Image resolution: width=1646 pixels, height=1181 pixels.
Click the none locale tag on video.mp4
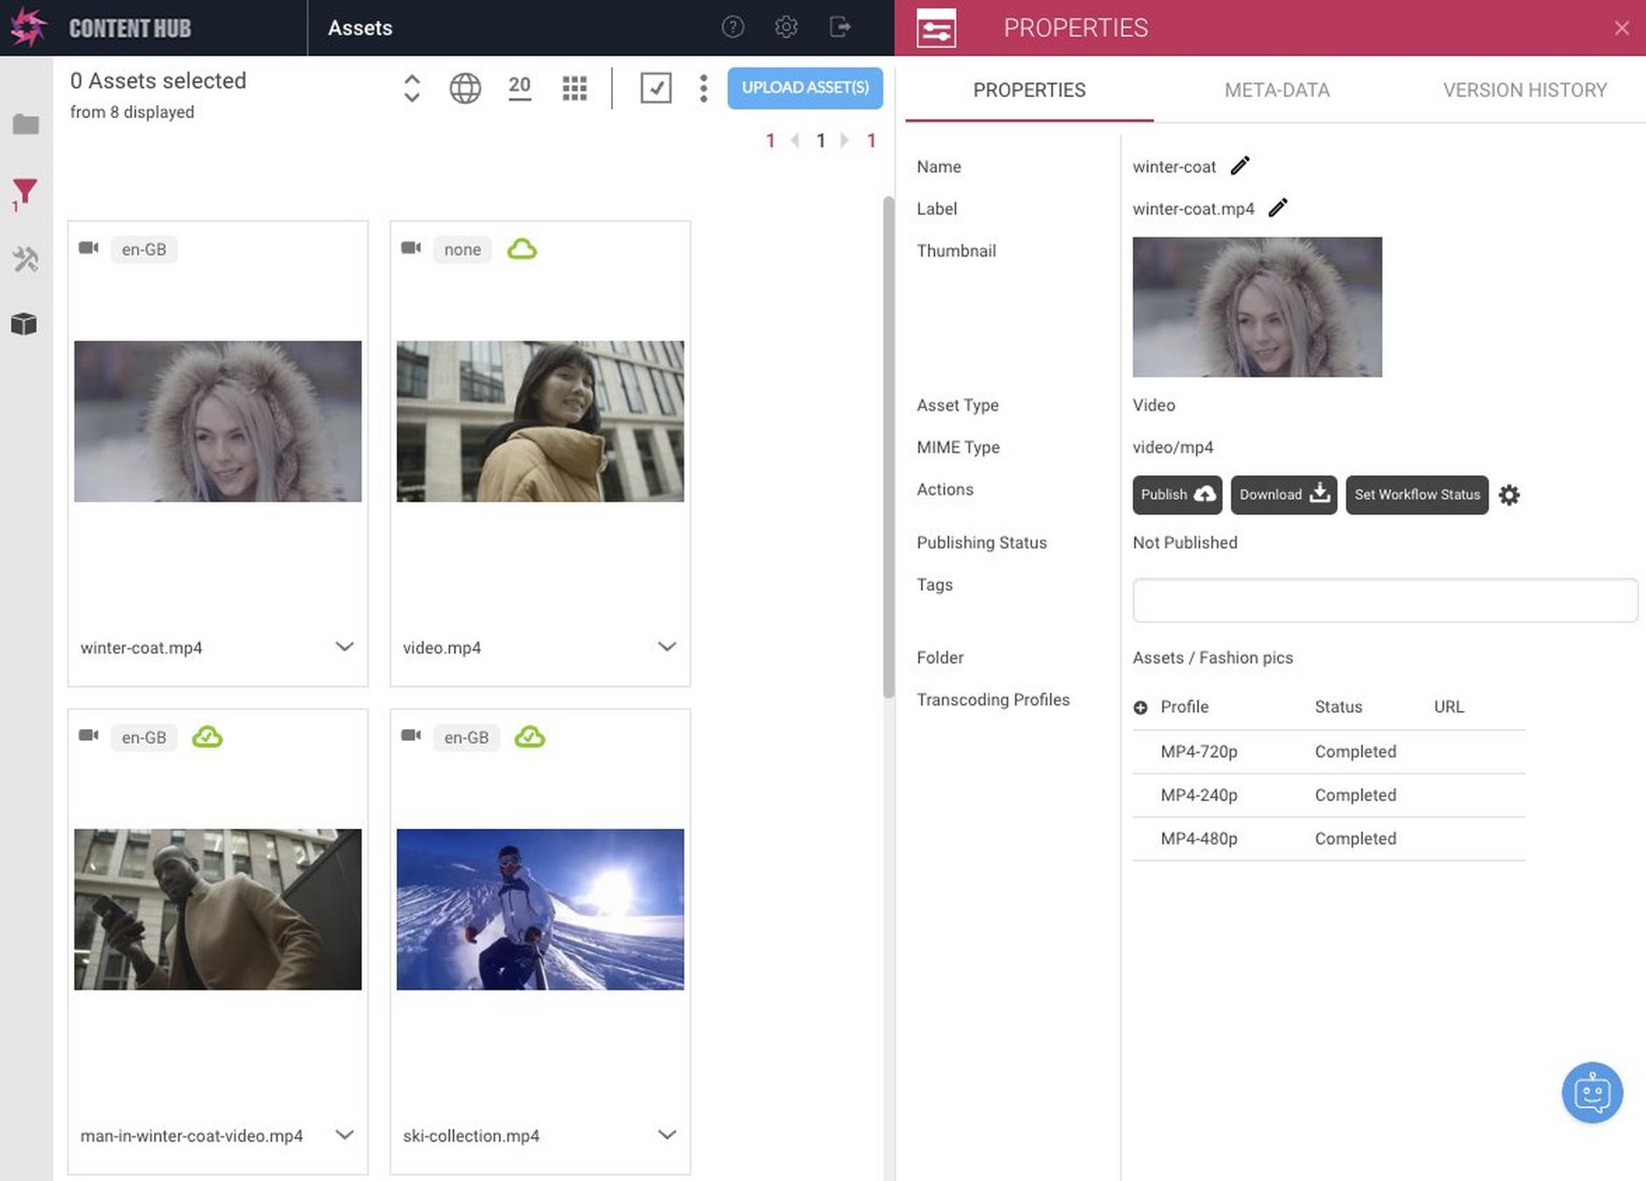point(462,250)
